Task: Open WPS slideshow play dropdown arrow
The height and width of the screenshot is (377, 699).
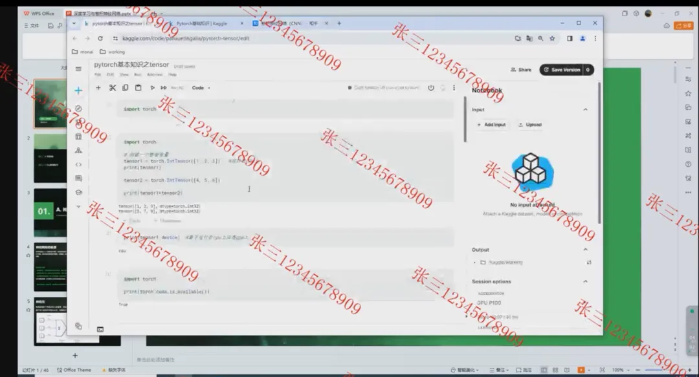Action: [590, 370]
